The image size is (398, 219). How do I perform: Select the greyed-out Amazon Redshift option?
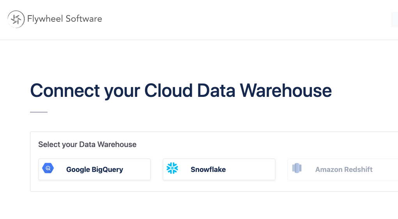[x=343, y=169]
